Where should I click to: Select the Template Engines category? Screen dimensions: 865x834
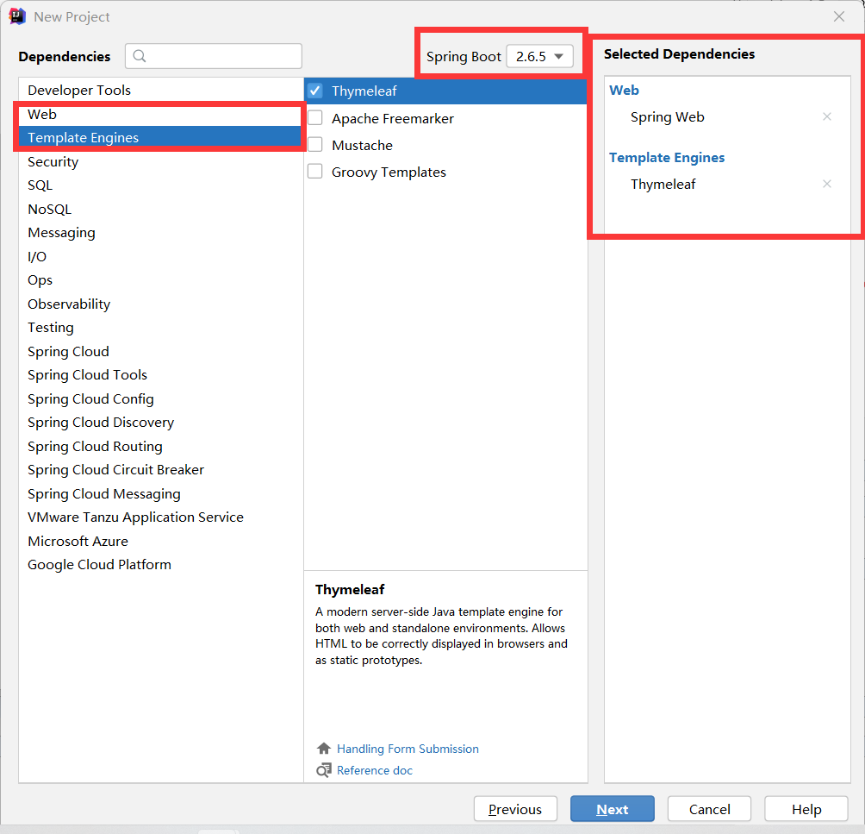[x=160, y=137]
